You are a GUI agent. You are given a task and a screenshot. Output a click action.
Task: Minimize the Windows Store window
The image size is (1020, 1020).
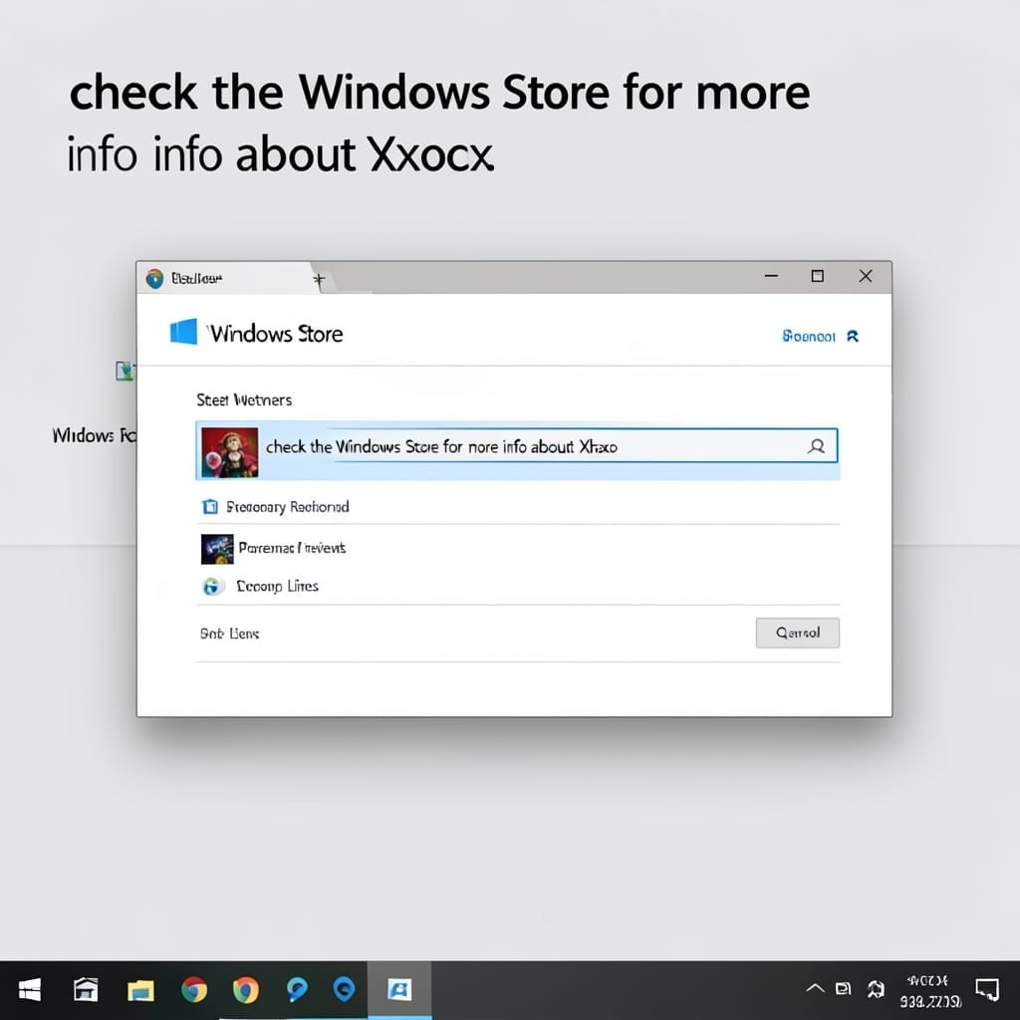(x=772, y=276)
